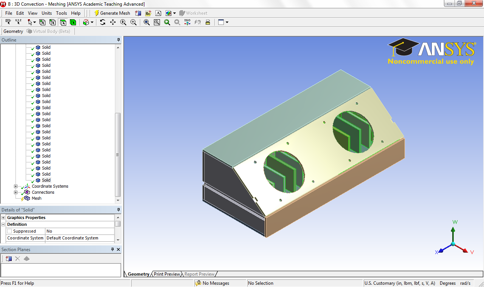This screenshot has height=287, width=484.
Task: Select the Edge selection filter
Action: pos(53,22)
